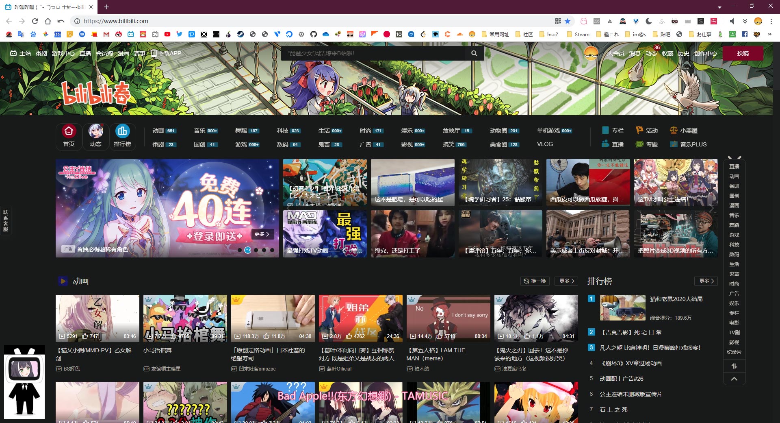Click the 排行榜 chart icon in category bar
The height and width of the screenshot is (423, 780).
click(x=122, y=131)
